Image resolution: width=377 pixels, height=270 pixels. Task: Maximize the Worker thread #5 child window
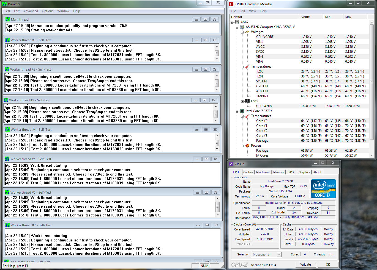tap(206, 159)
